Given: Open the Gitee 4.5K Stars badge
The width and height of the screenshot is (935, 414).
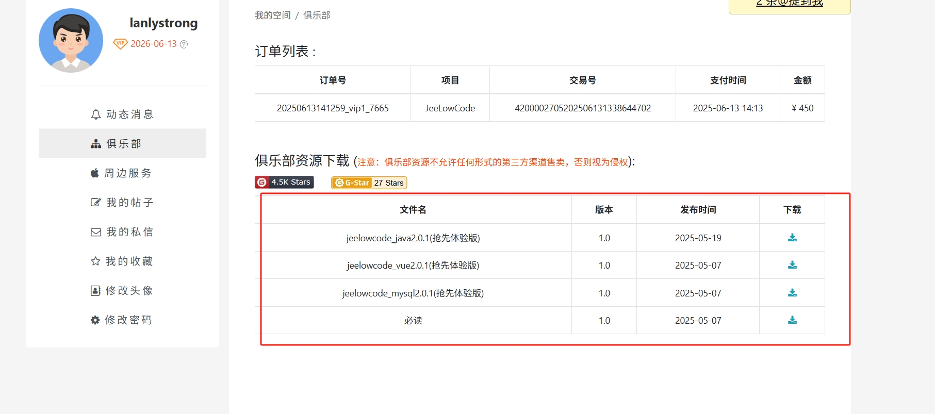Looking at the screenshot, I should coord(284,183).
